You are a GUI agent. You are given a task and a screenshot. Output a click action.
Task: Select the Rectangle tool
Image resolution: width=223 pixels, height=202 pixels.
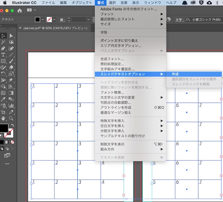(x=3, y=61)
